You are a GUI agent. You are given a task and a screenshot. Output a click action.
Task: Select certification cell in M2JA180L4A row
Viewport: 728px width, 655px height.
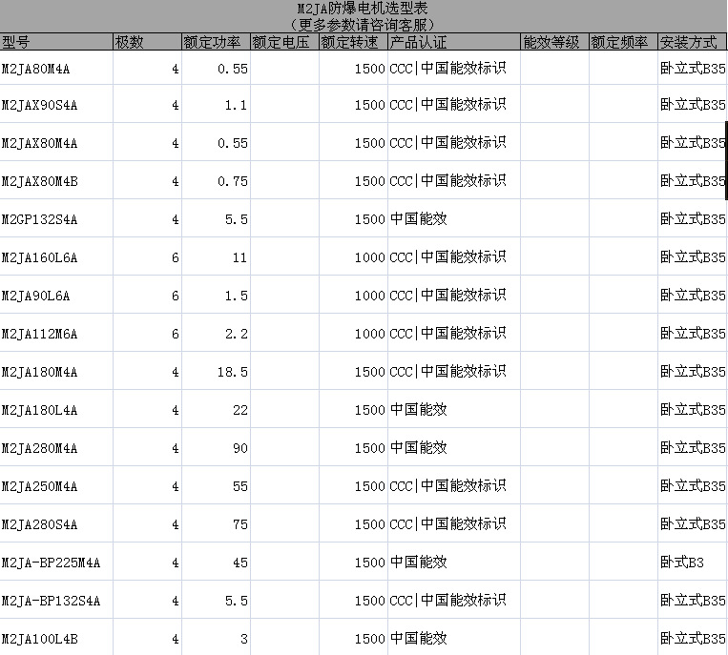pos(453,410)
